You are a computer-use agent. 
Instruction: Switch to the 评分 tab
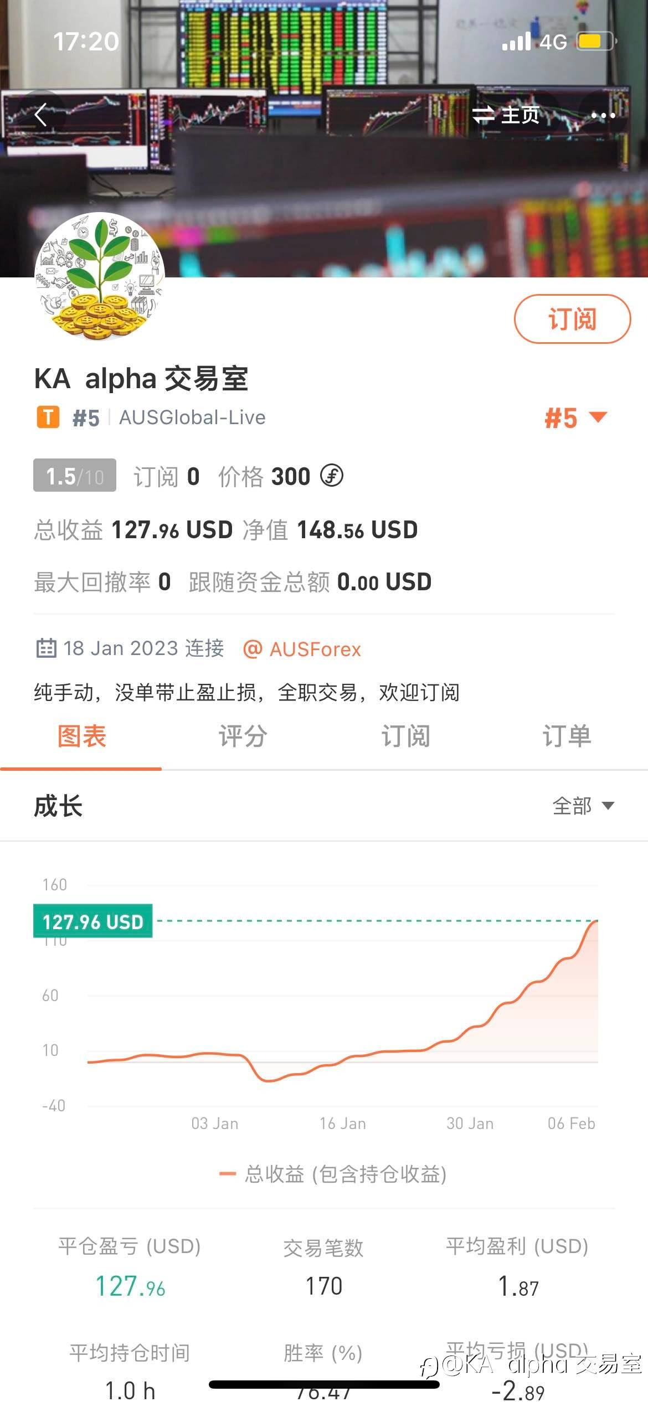(243, 736)
